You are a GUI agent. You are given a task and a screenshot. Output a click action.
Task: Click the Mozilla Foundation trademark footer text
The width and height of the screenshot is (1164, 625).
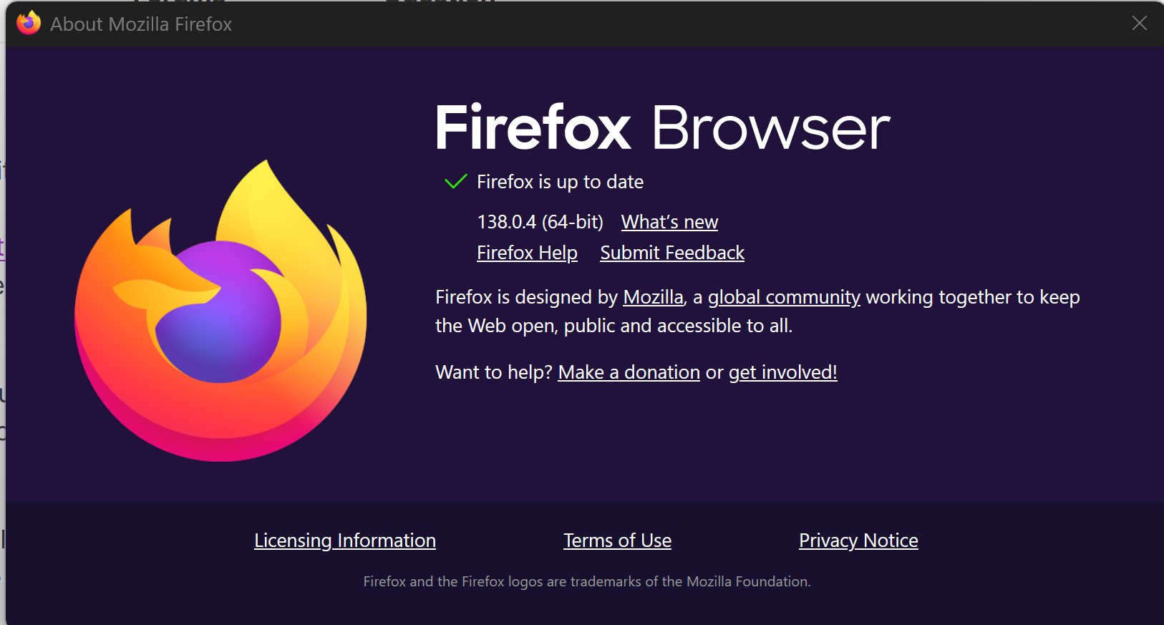point(587,581)
